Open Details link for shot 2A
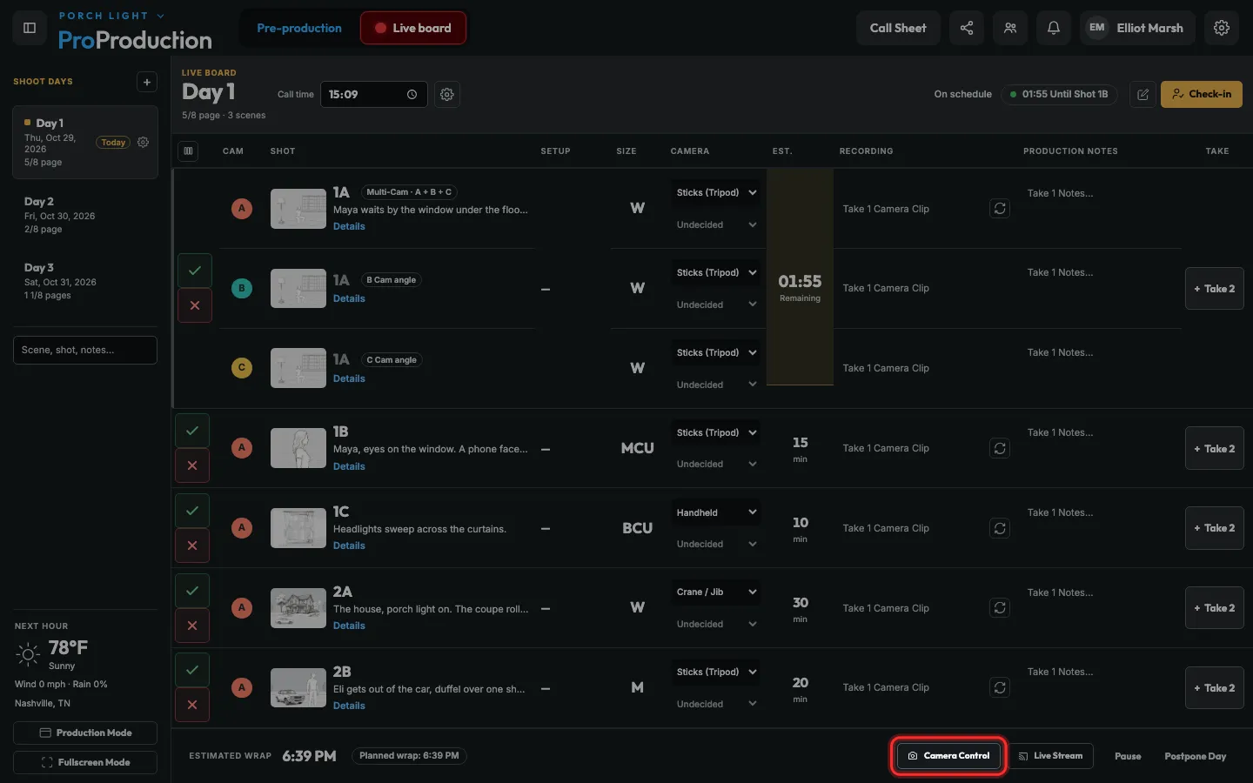1253x783 pixels. [349, 626]
